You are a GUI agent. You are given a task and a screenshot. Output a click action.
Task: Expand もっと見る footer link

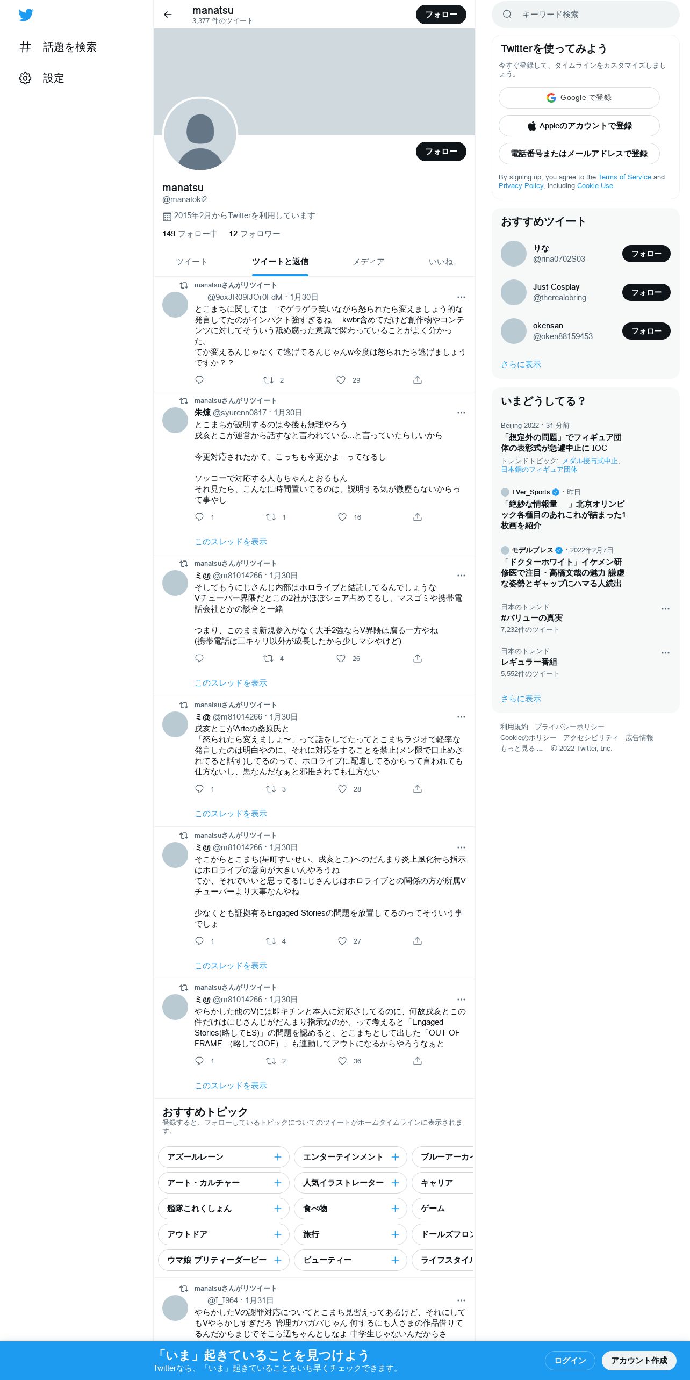521,749
